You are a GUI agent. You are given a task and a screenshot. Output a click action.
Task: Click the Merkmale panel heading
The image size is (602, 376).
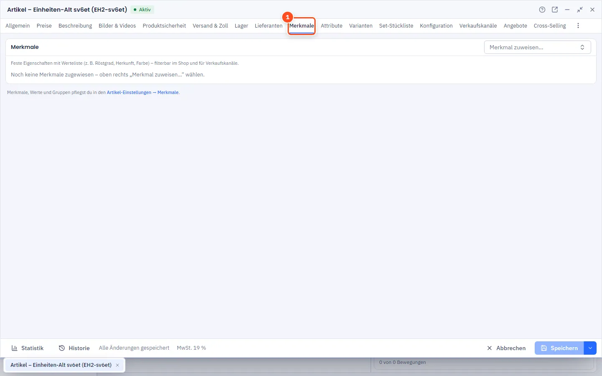pyautogui.click(x=25, y=47)
